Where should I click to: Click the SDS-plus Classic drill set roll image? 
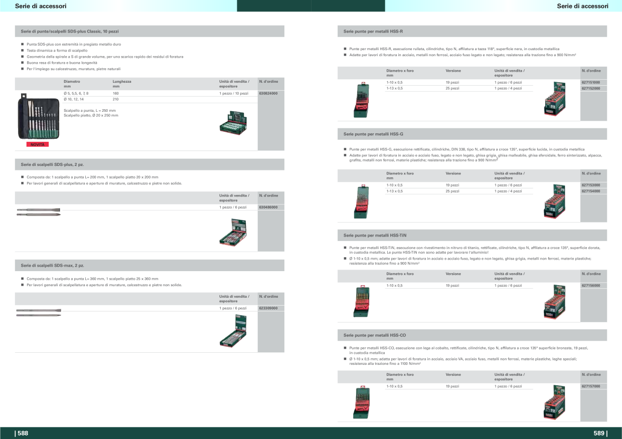point(39,116)
